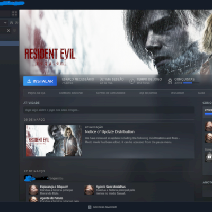Click the blue INSTALAR button
212x212 pixels.
pyautogui.click(x=40, y=81)
